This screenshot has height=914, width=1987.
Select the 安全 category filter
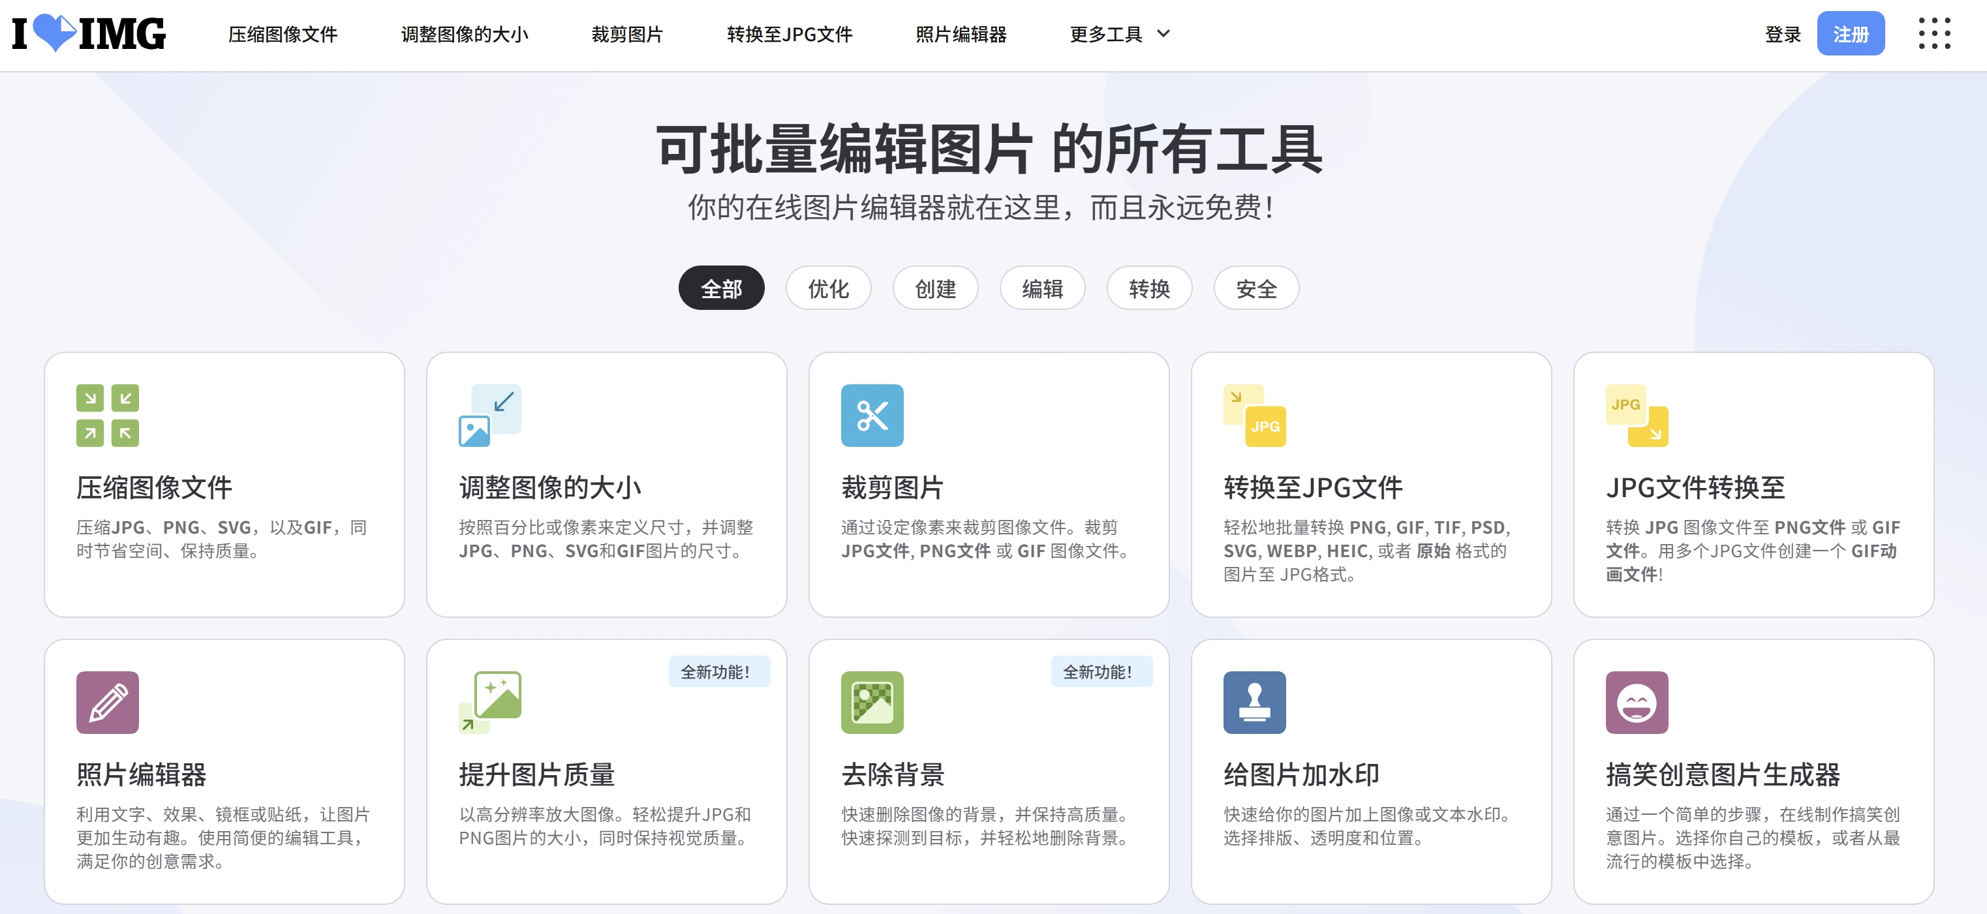[1257, 288]
